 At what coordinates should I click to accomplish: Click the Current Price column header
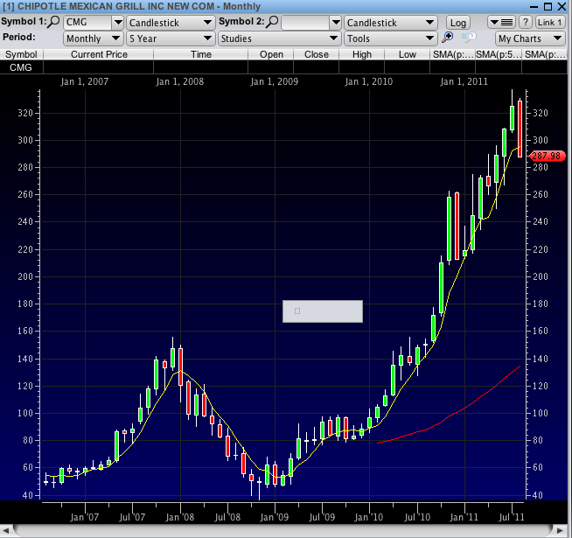[x=99, y=54]
